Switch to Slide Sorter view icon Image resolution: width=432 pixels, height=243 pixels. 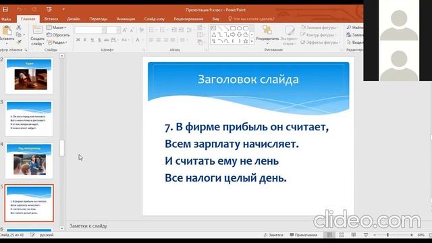[342, 235]
